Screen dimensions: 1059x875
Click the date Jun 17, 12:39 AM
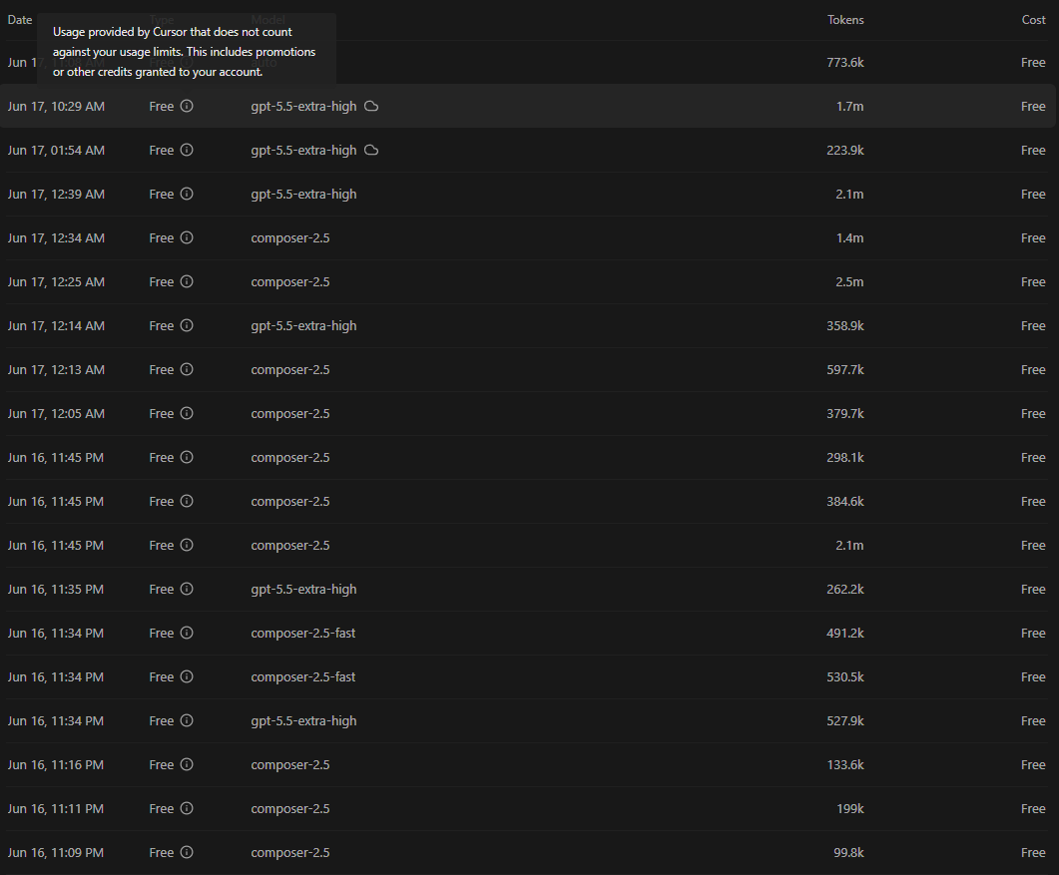click(56, 194)
